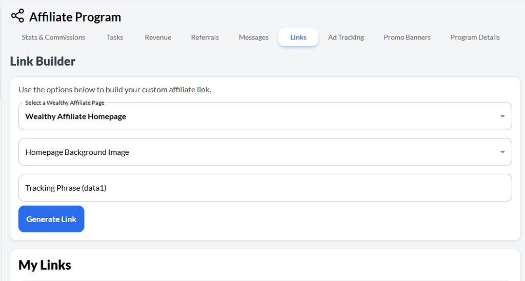
Task: Open the Messages tab
Action: [x=253, y=37]
